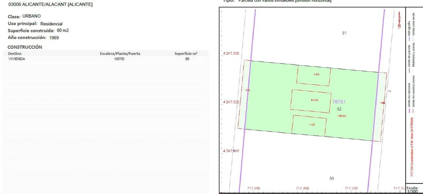Select the Año construcción value 1969

coord(54,37)
